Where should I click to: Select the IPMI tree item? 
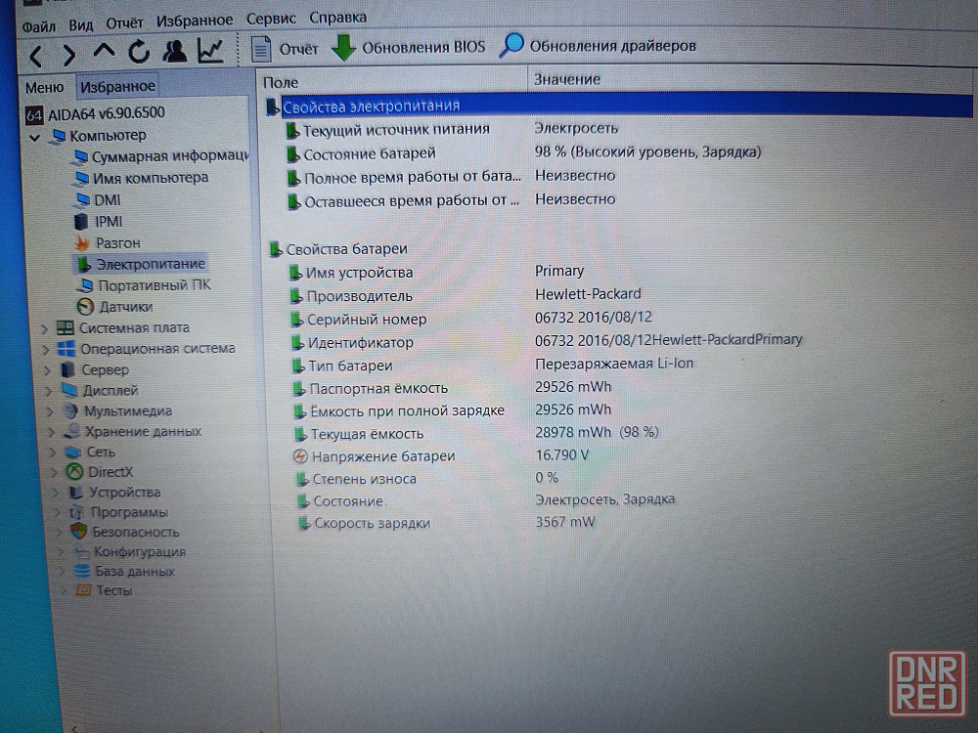coord(99,222)
